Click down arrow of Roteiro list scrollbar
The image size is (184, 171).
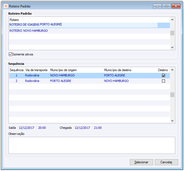tap(172, 47)
